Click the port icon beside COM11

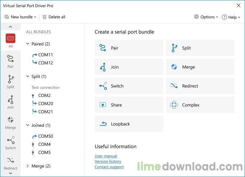[35, 55]
